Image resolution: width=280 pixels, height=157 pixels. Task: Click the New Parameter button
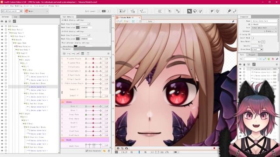point(93,151)
